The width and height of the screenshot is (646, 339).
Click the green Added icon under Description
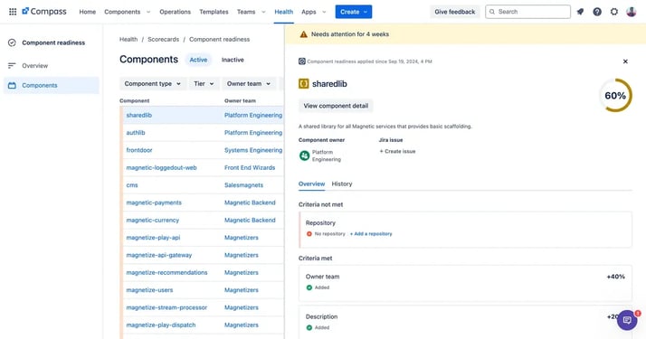click(x=309, y=327)
